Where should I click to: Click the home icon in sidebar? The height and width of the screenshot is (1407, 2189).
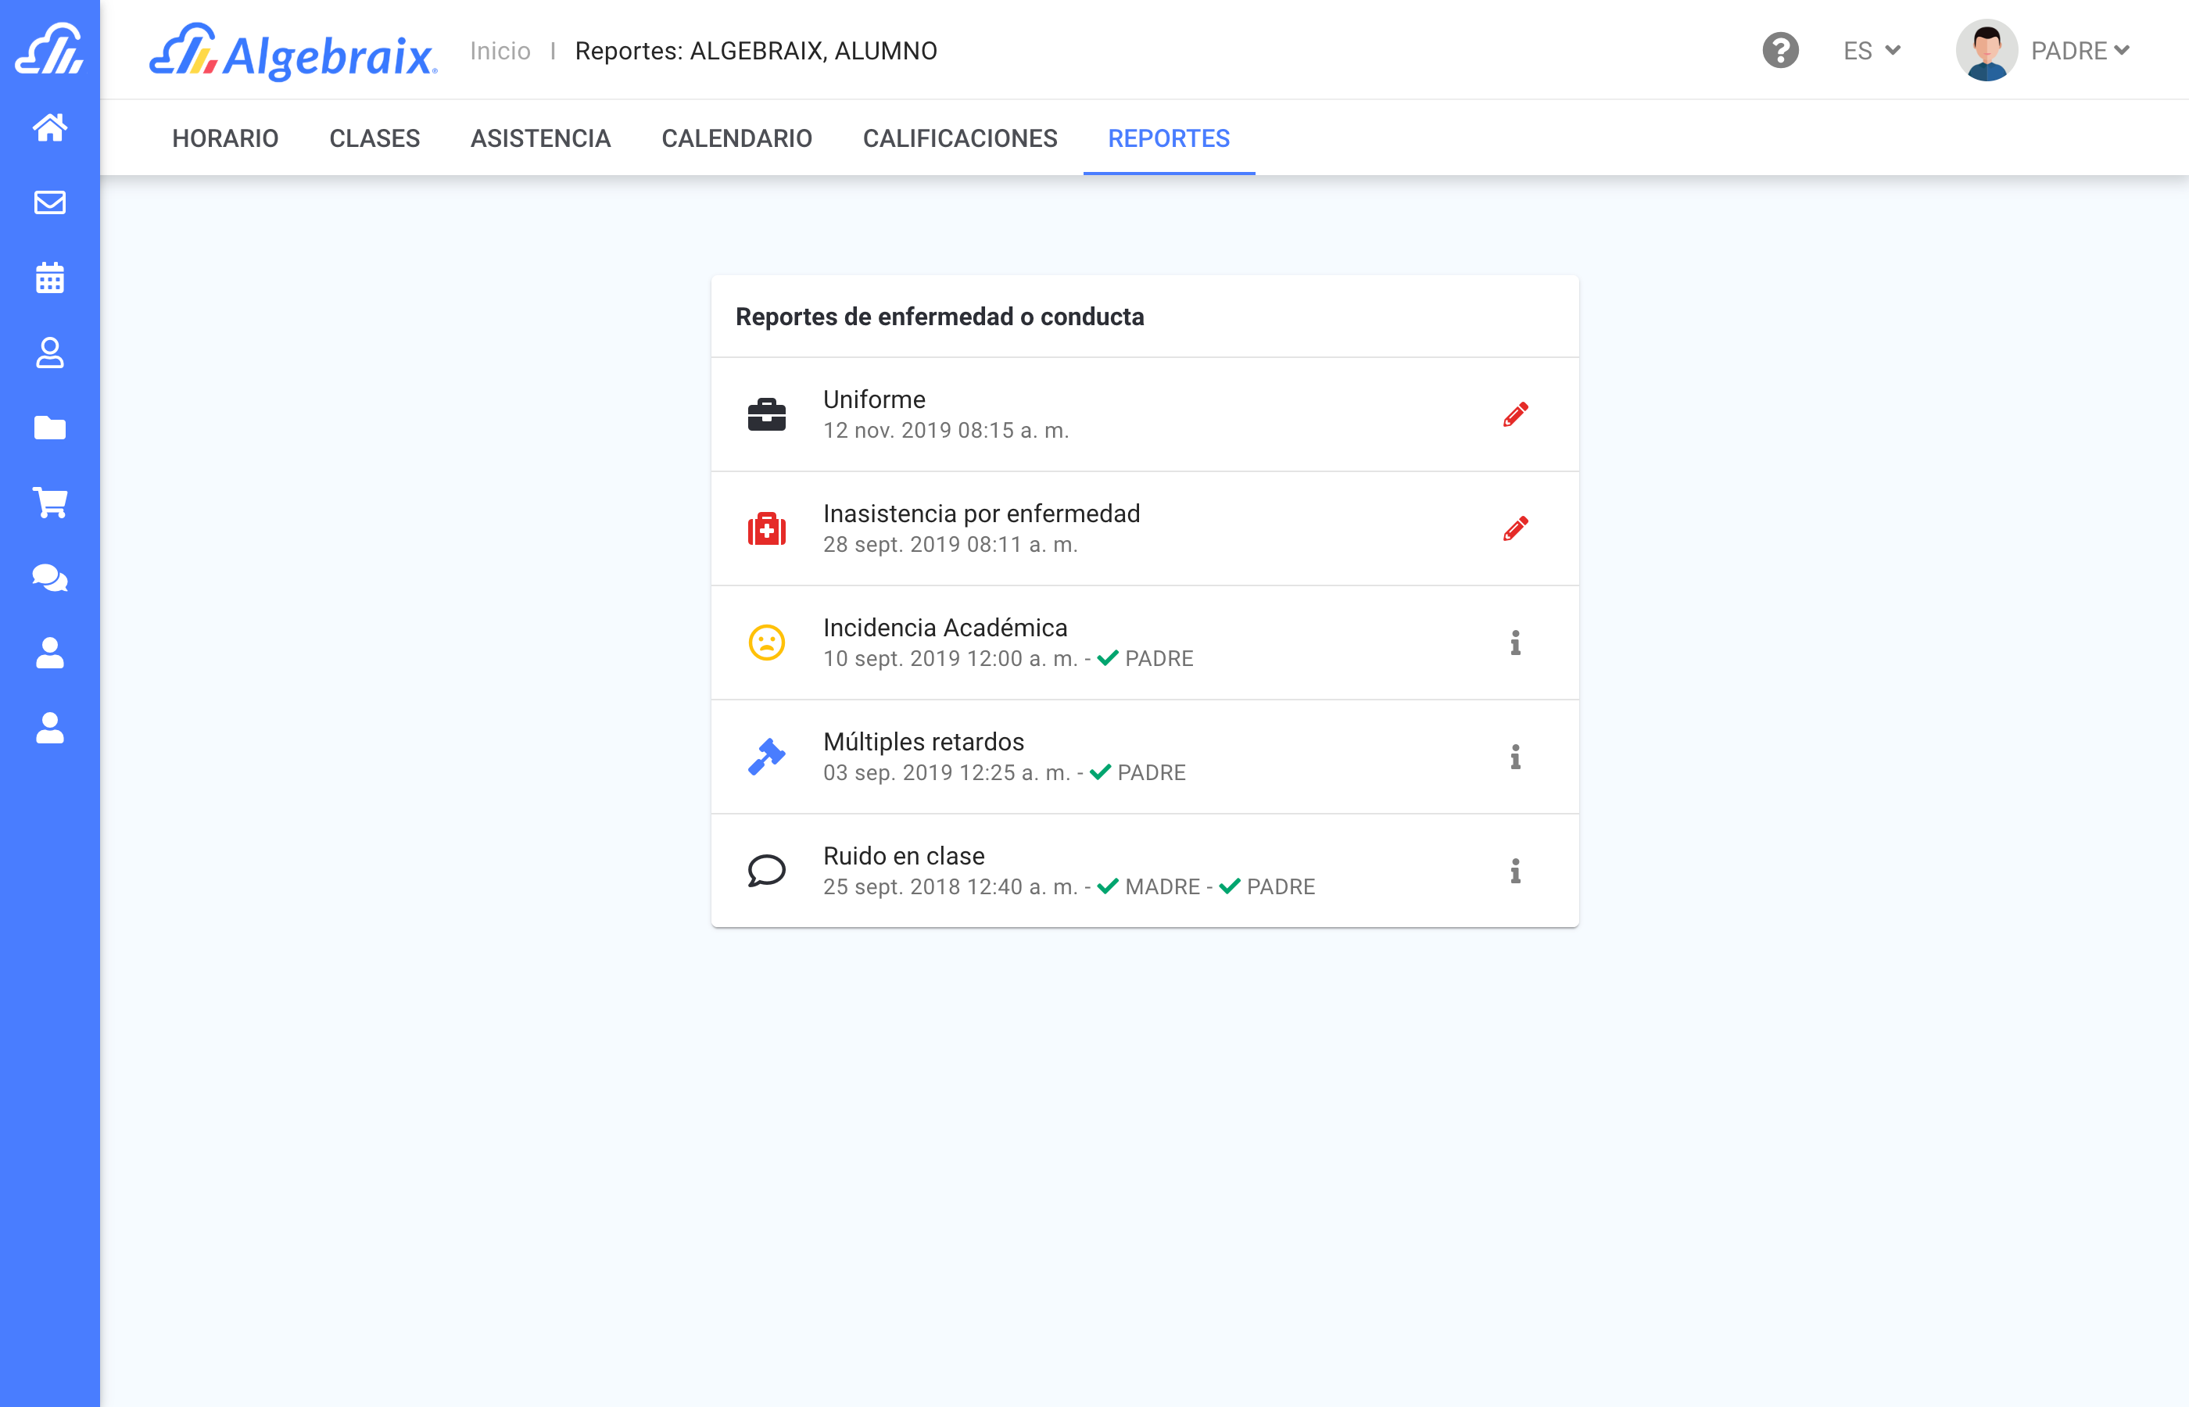(x=49, y=127)
